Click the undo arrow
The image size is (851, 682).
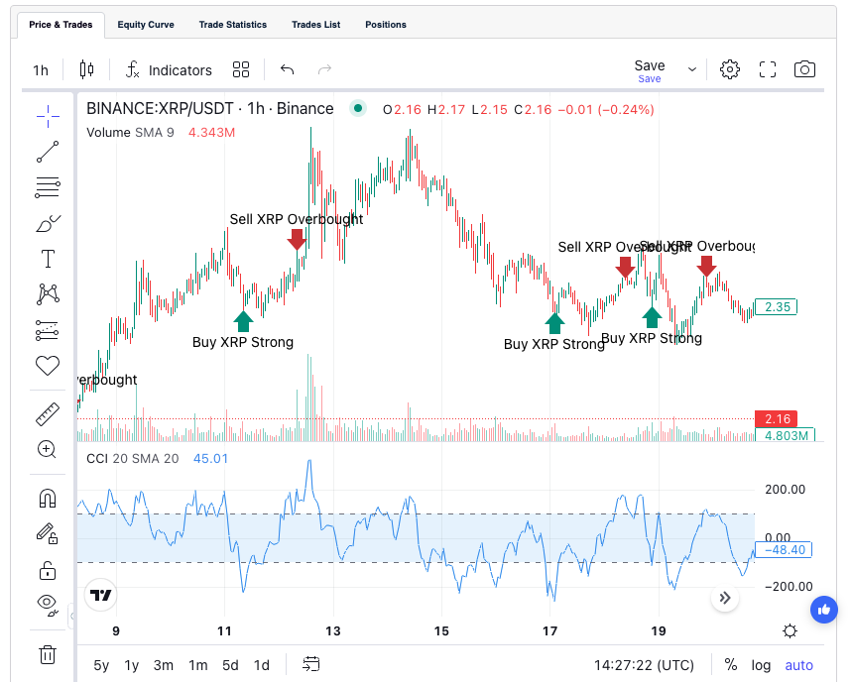pyautogui.click(x=287, y=69)
